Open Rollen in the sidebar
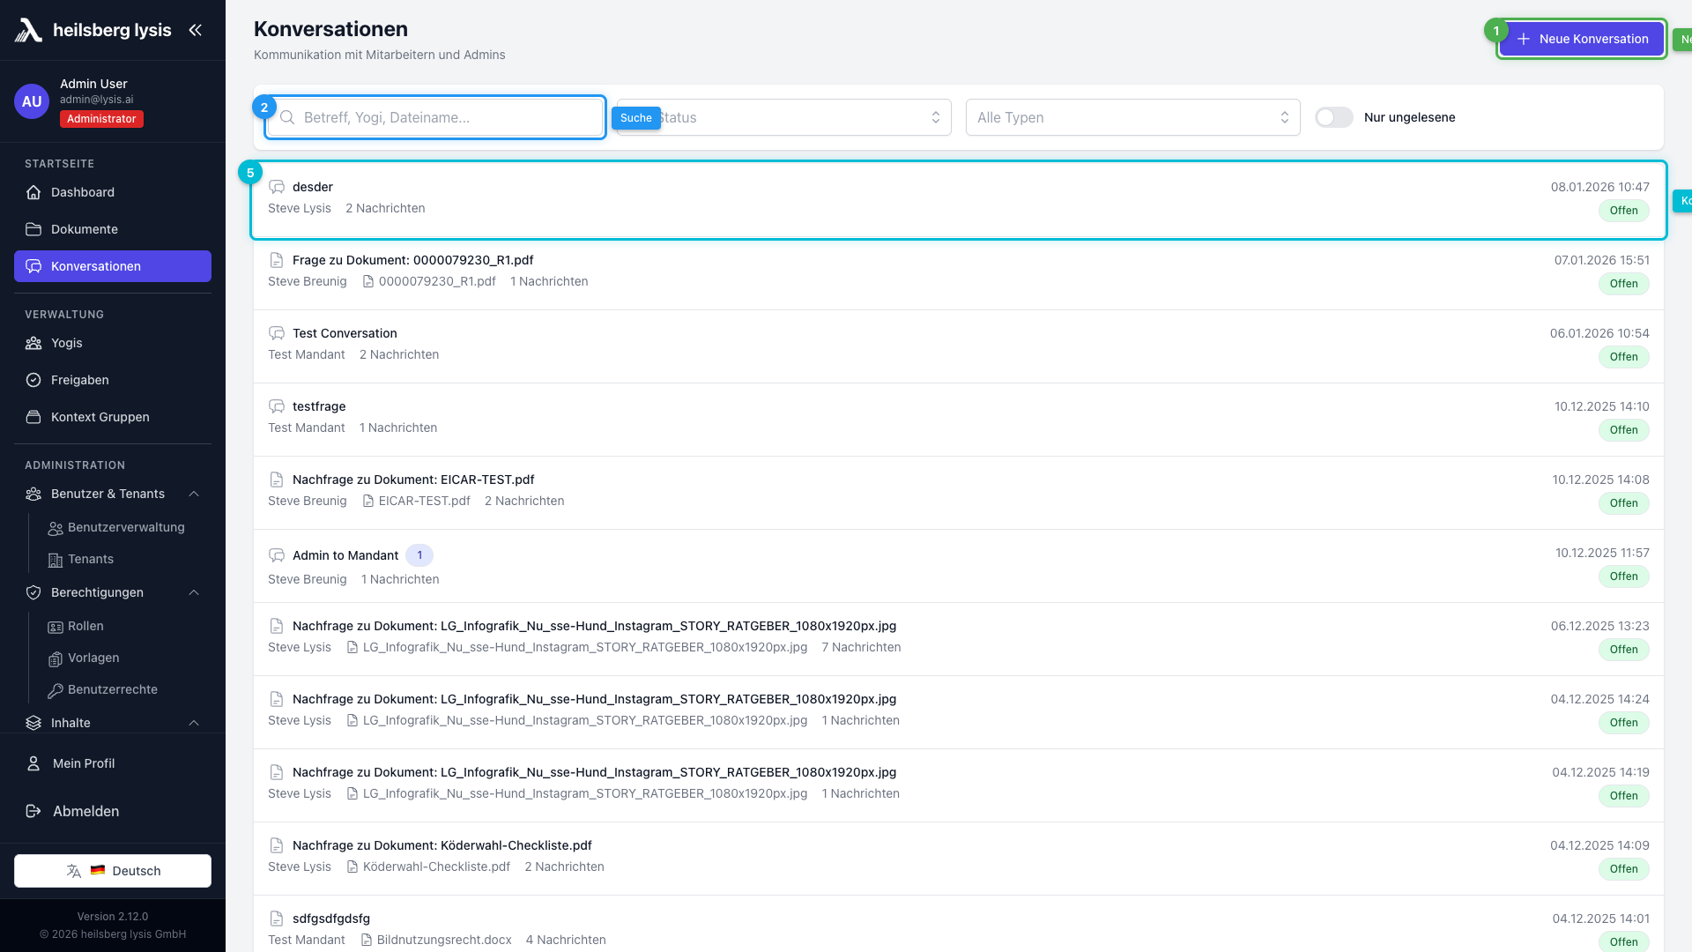 [85, 626]
